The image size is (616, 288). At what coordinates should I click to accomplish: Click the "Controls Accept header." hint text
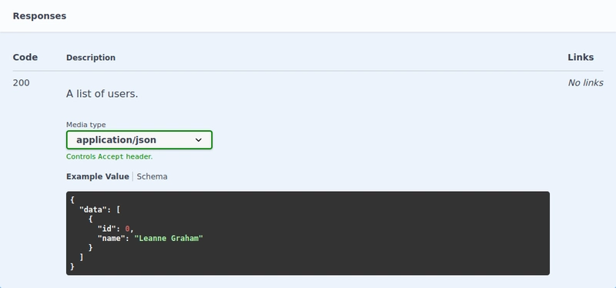pos(109,156)
